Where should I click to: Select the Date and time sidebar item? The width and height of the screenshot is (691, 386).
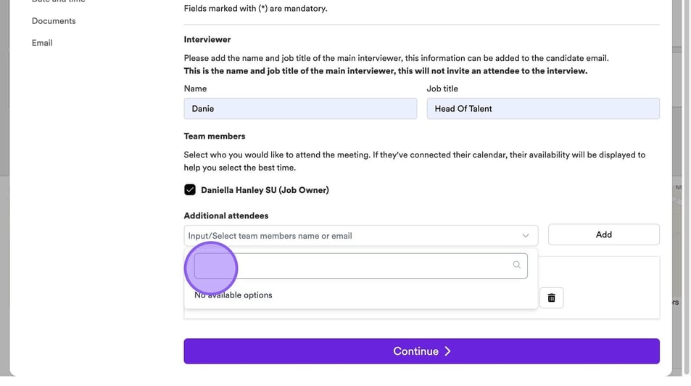(x=58, y=1)
